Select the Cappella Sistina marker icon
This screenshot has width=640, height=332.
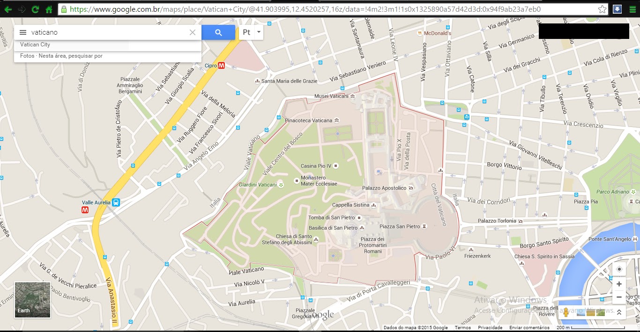[x=374, y=205]
